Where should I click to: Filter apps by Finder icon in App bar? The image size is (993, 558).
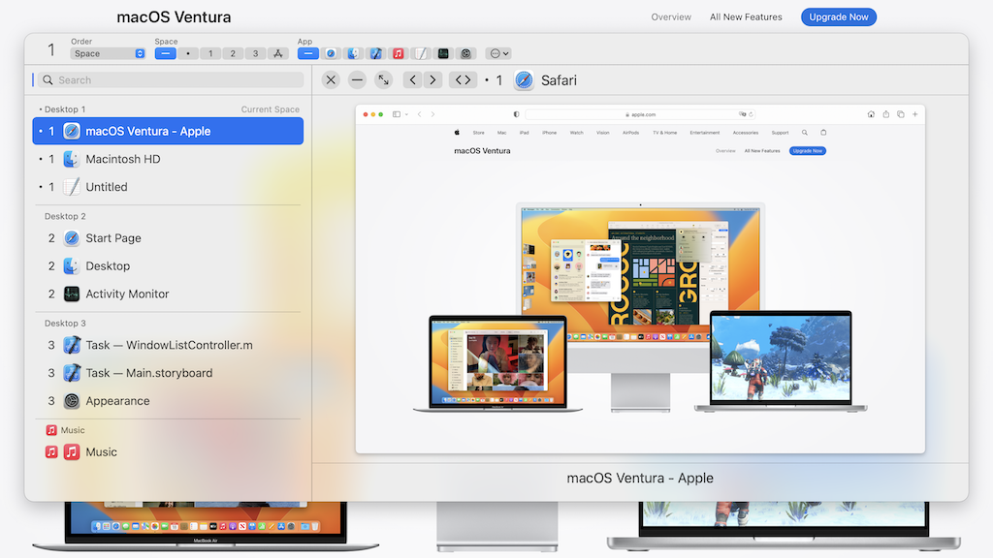(353, 54)
